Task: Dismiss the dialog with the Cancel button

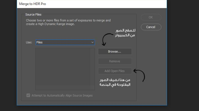Action: coord(151,27)
